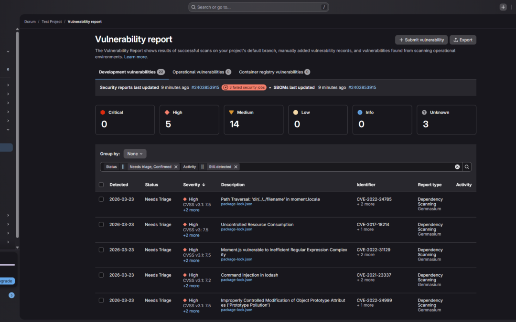Click the High severity diamond icon in the summary card
Screen dimensions: 516x322
coord(167,113)
